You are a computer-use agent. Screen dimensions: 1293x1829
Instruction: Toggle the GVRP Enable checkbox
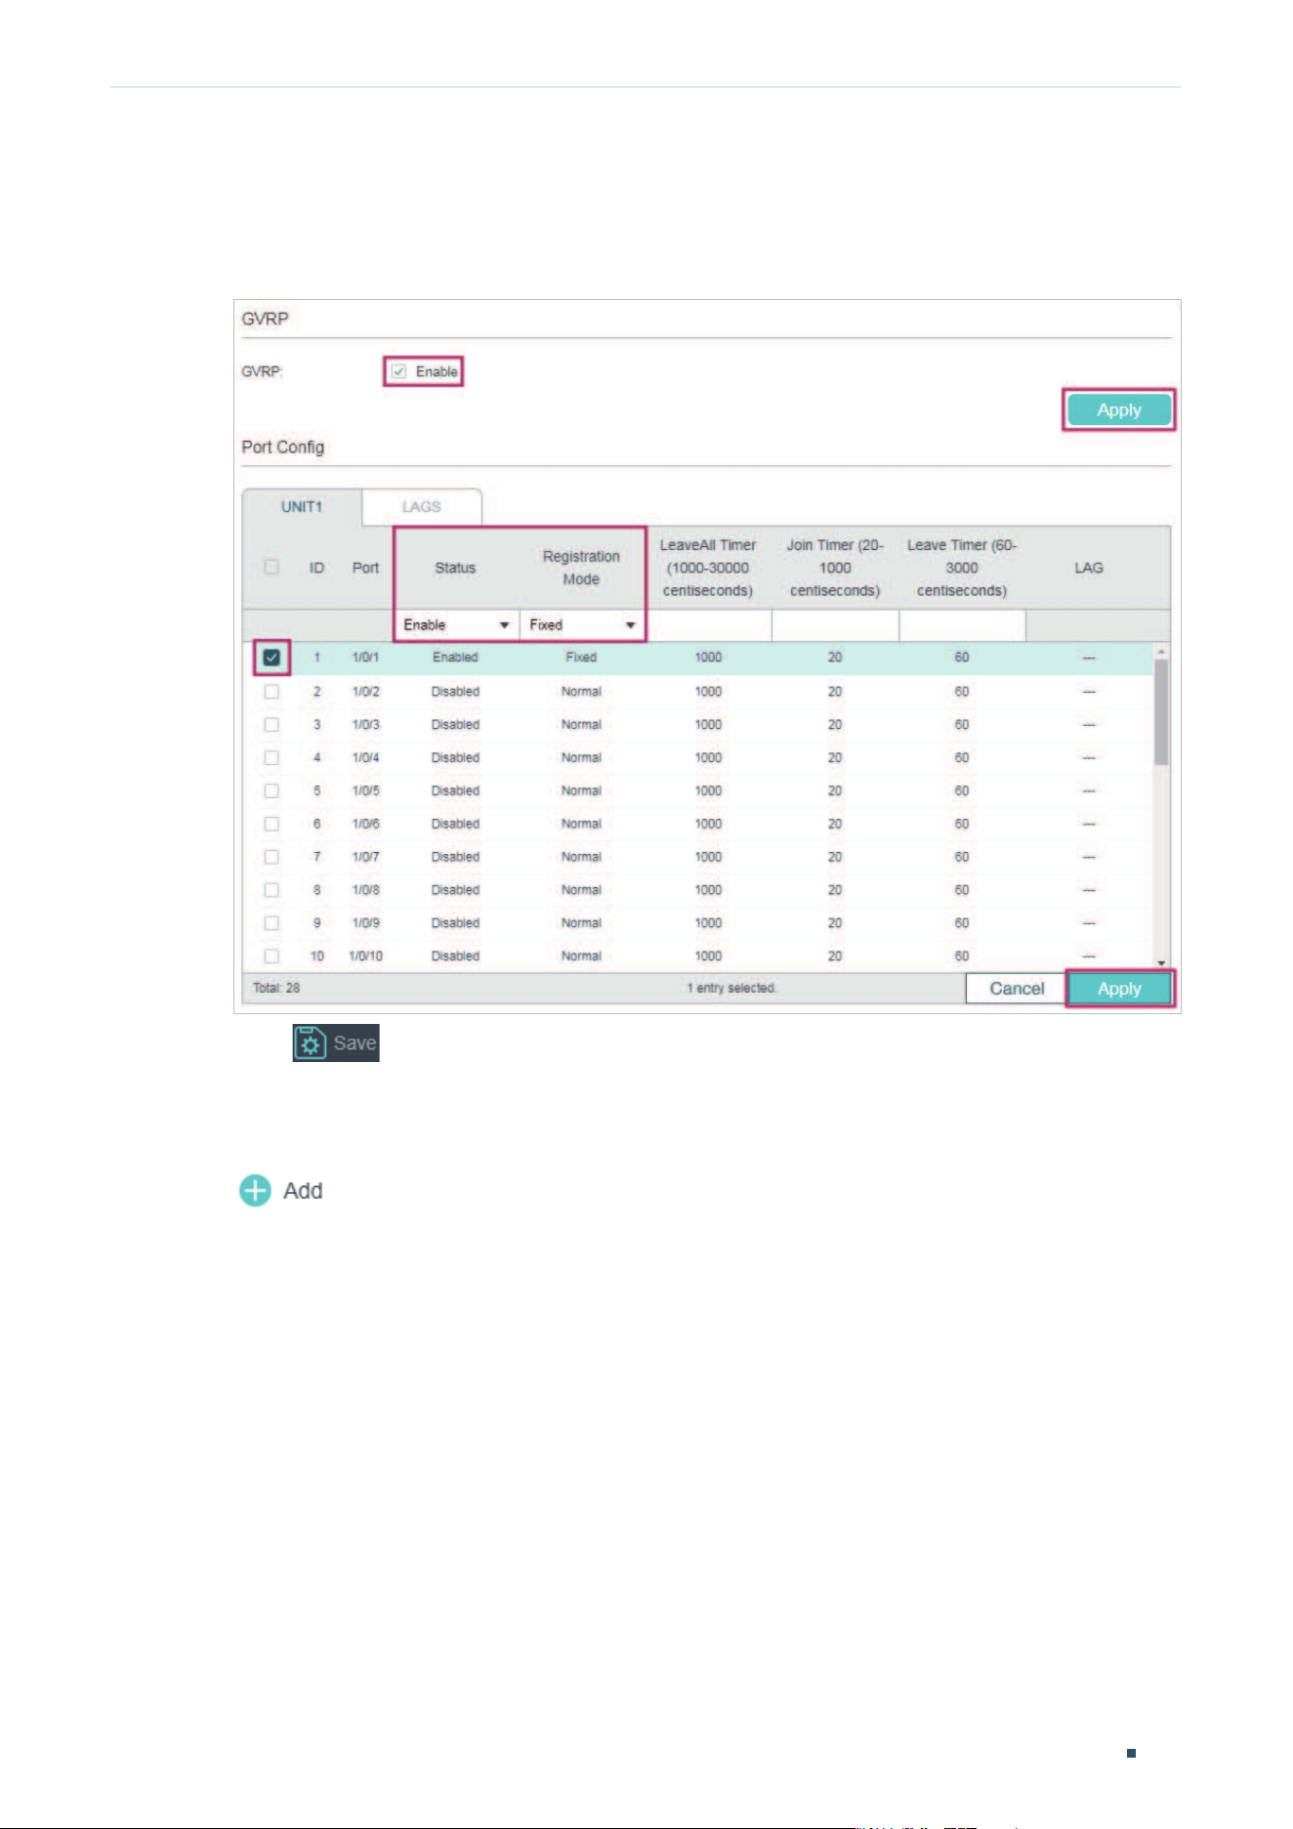point(398,371)
